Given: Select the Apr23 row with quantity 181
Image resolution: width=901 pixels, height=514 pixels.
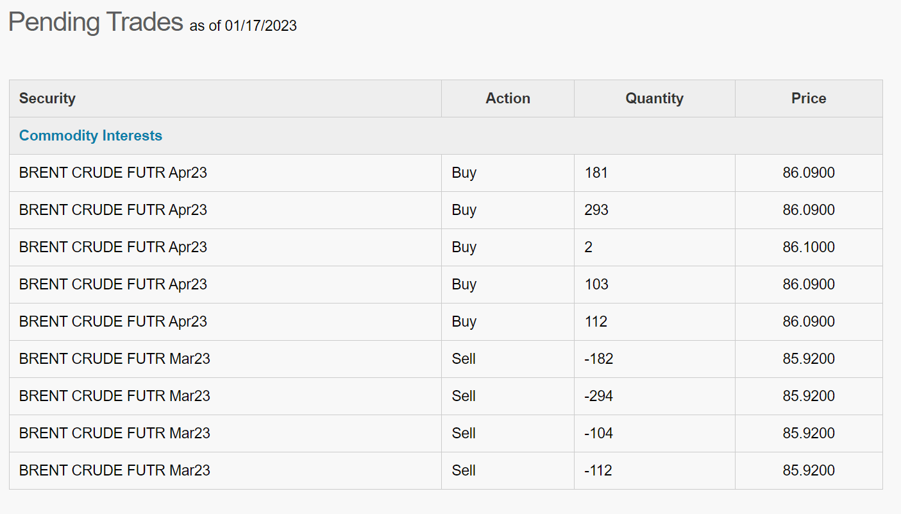Looking at the screenshot, I should click(x=113, y=173).
